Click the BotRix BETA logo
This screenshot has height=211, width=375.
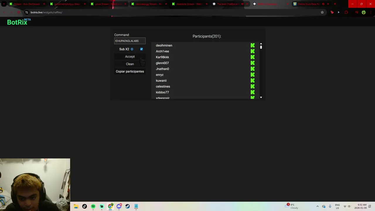pos(19,22)
